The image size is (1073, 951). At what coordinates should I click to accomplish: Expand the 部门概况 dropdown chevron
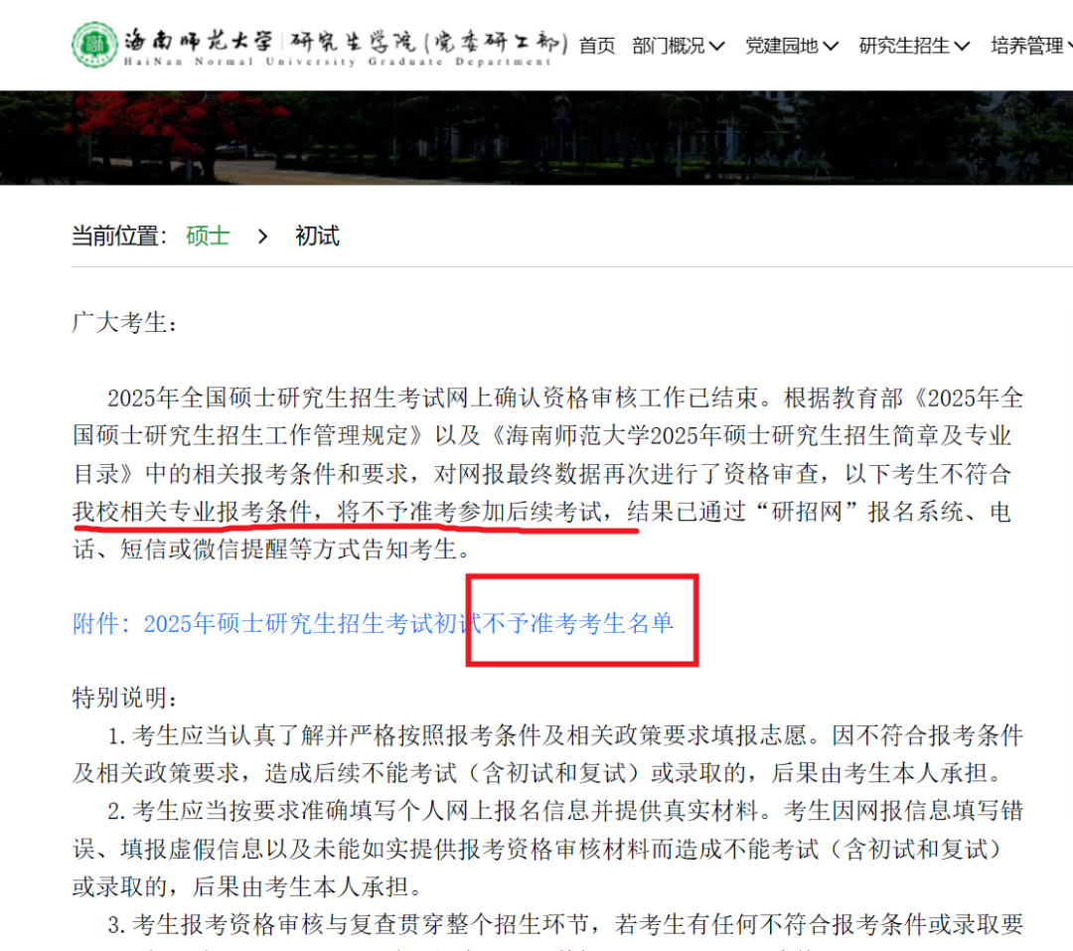coord(716,47)
